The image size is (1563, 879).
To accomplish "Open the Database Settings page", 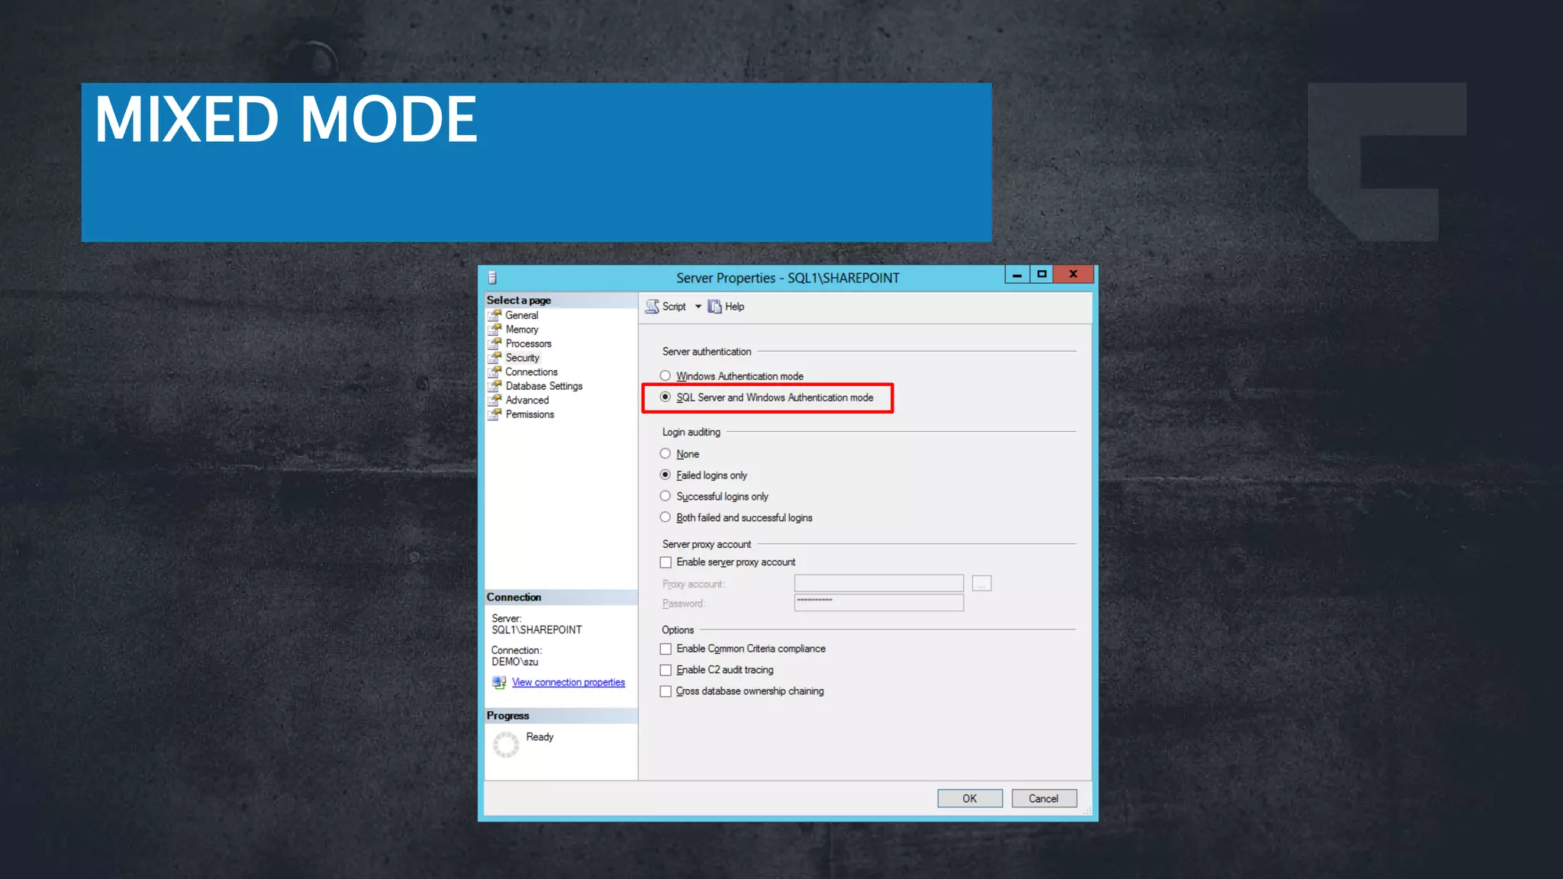I will click(x=544, y=386).
